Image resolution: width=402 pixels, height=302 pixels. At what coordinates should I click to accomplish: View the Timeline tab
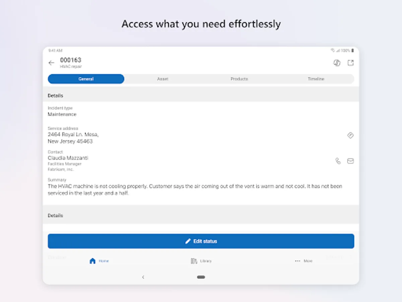[316, 79]
